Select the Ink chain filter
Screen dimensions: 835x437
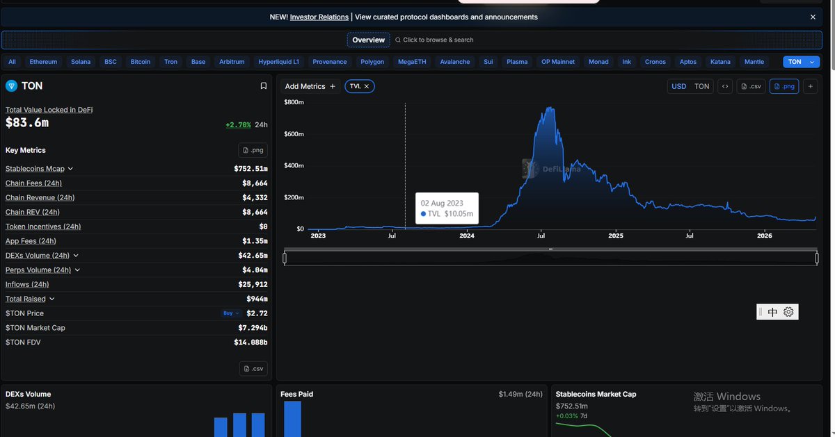[x=627, y=62]
